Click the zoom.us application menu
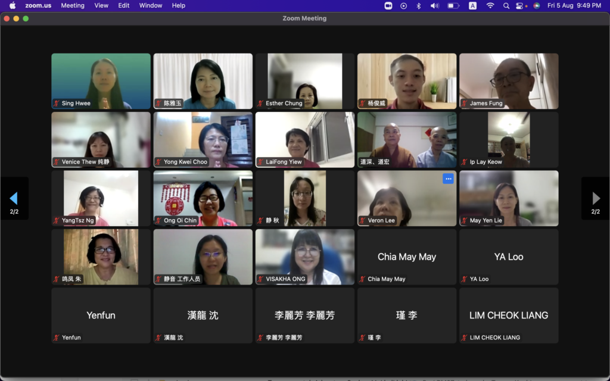The image size is (610, 381). (37, 5)
